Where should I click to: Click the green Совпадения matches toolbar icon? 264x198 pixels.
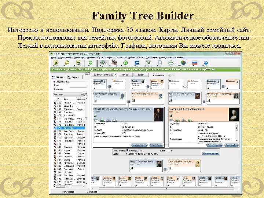pyautogui.click(x=125, y=63)
